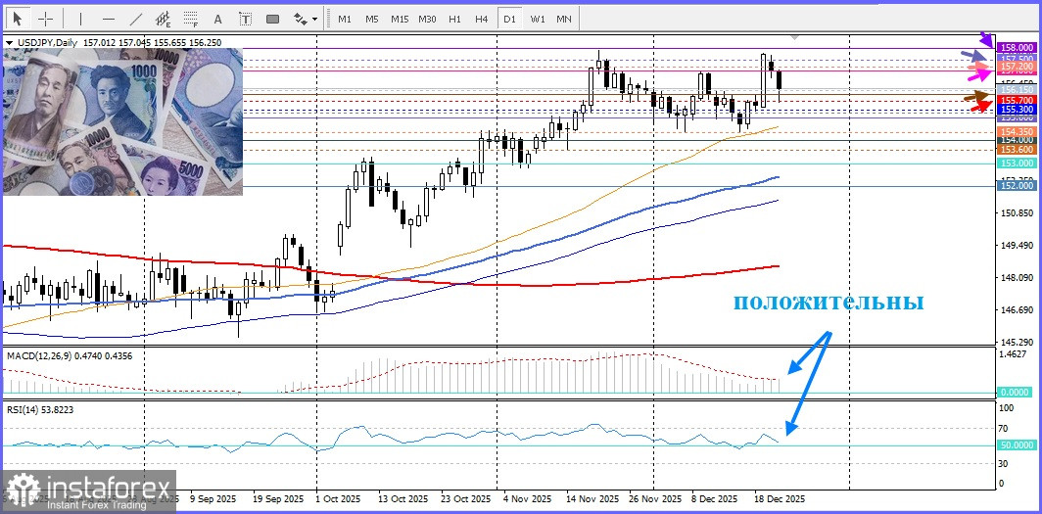Click the 23 Oct 2025 date label
The height and width of the screenshot is (514, 1042).
[465, 498]
